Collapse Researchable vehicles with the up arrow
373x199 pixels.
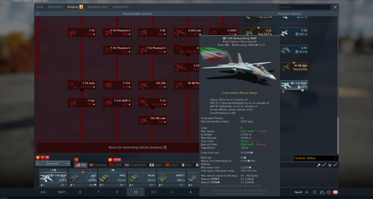38,14
